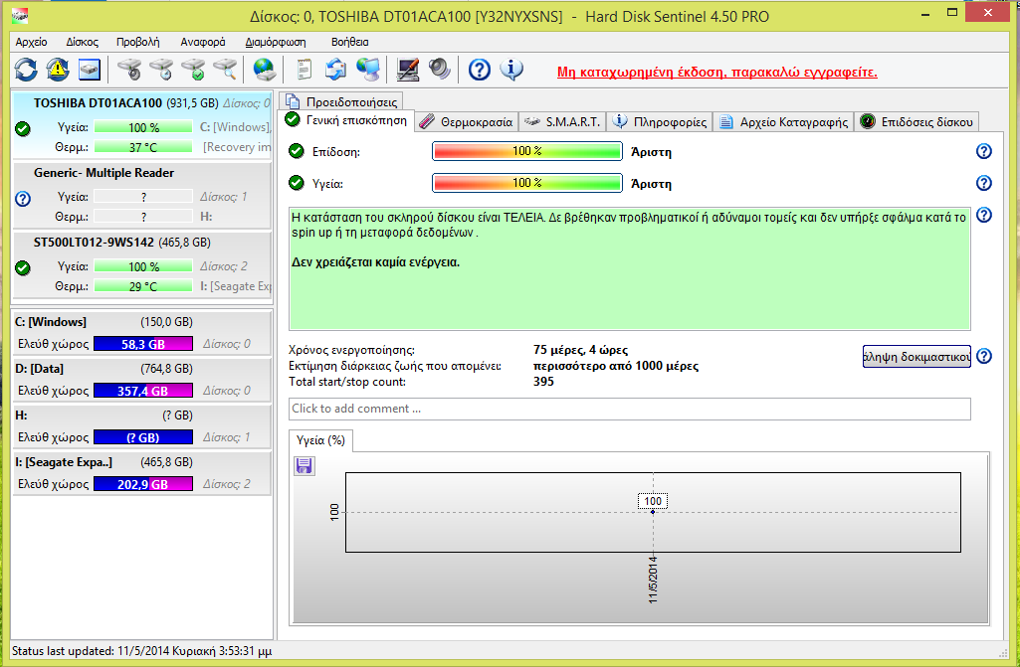The image size is (1020, 667).
Task: Click the 202,9 GB free space bar
Action: pyautogui.click(x=143, y=484)
